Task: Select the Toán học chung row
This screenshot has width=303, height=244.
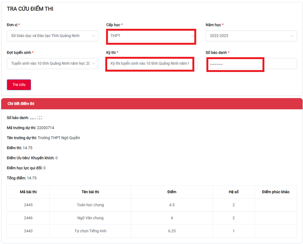Action: (x=152, y=205)
